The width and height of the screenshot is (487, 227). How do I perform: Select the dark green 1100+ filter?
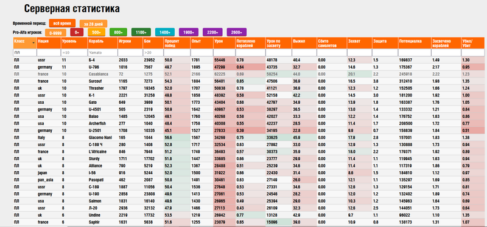(141, 32)
